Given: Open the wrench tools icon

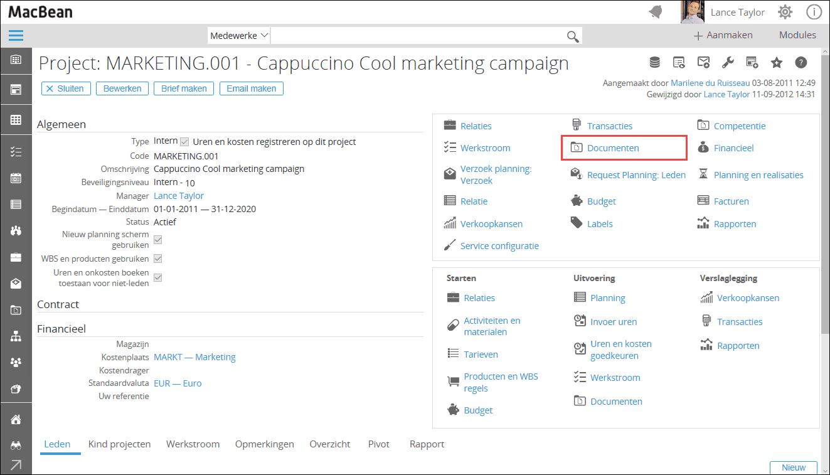Looking at the screenshot, I should coord(728,62).
